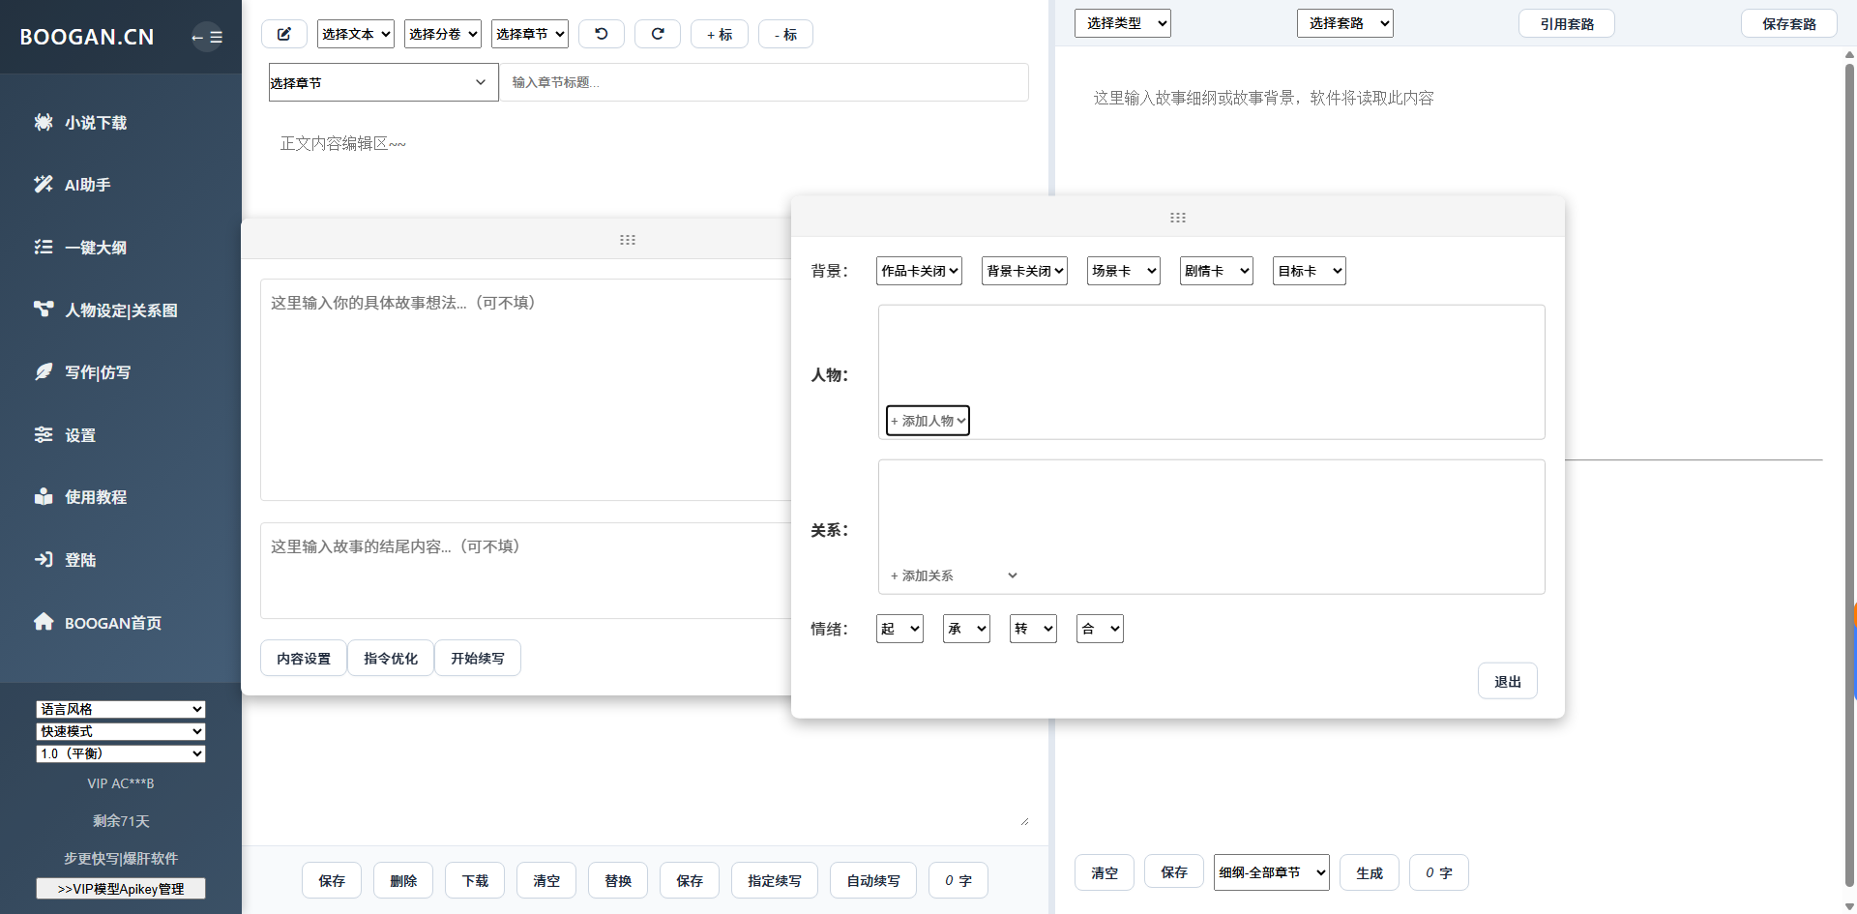Click the 删除 button
This screenshot has width=1857, height=914.
403,880
